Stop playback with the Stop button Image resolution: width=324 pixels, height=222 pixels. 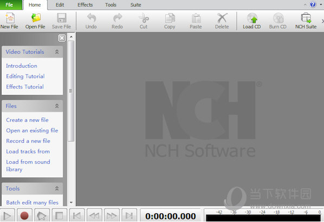point(59,216)
